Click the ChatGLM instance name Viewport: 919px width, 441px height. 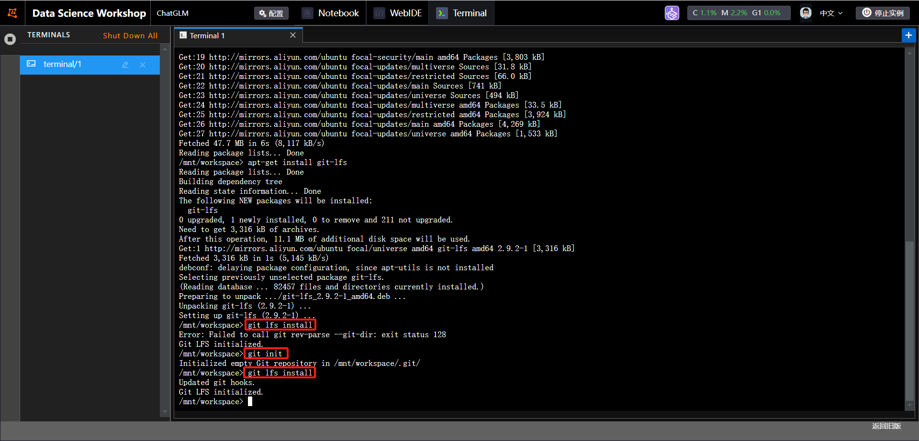coord(173,13)
